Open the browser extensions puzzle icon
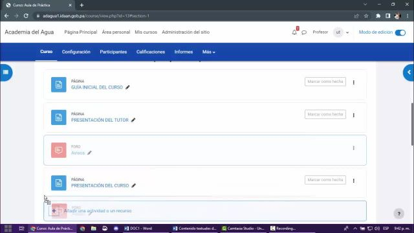Screen dimensions: 414x233 tap(378, 16)
